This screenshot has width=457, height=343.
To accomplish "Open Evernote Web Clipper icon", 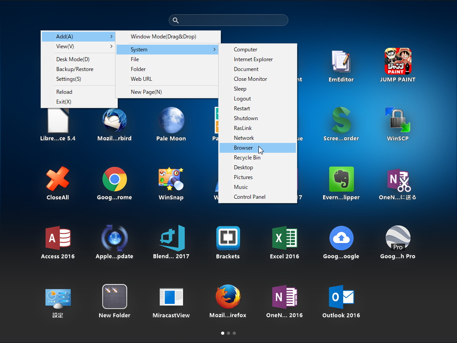I will tap(341, 179).
